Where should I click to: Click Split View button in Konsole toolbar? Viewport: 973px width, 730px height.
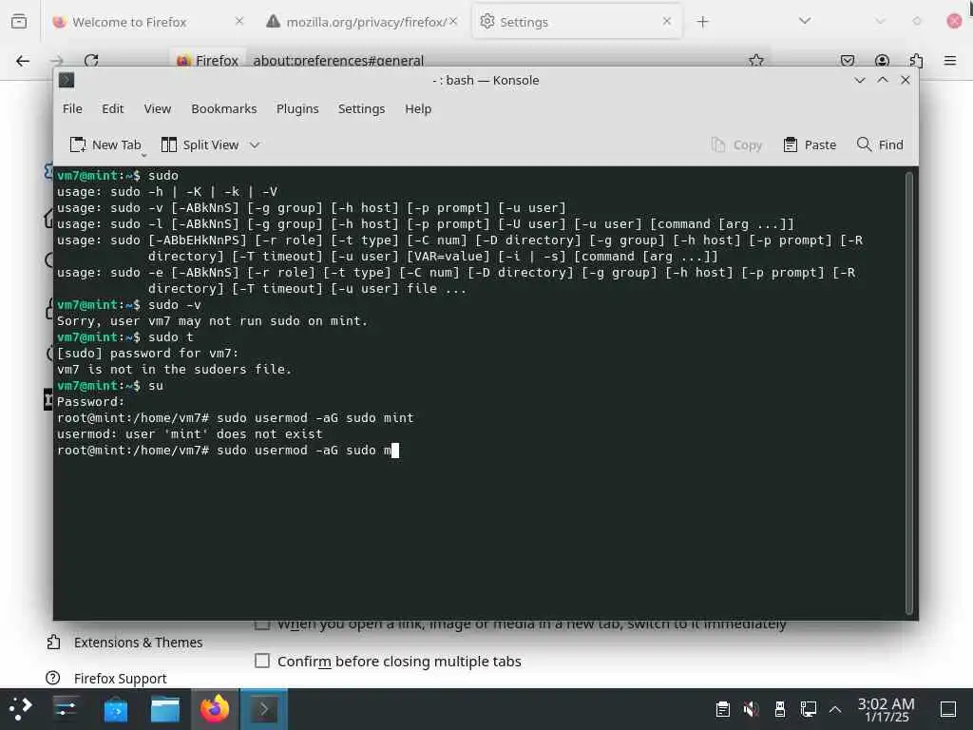(x=200, y=144)
